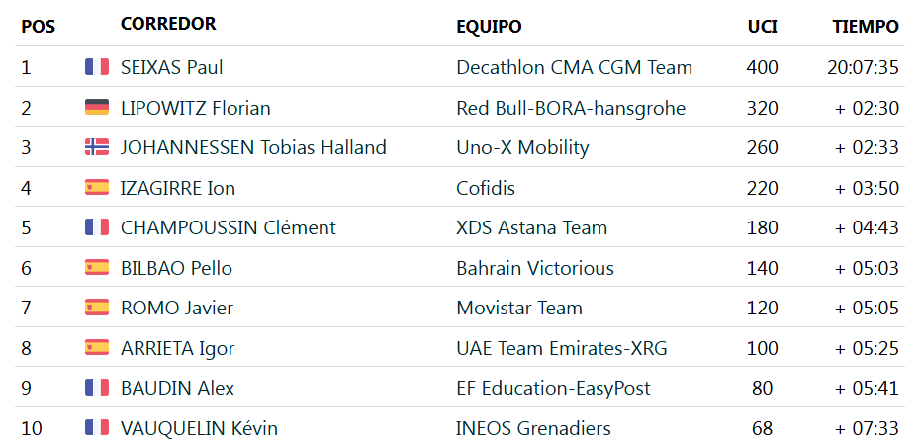Open the INEOS Grenadiers team page
The height and width of the screenshot is (443, 921).
pyautogui.click(x=533, y=428)
